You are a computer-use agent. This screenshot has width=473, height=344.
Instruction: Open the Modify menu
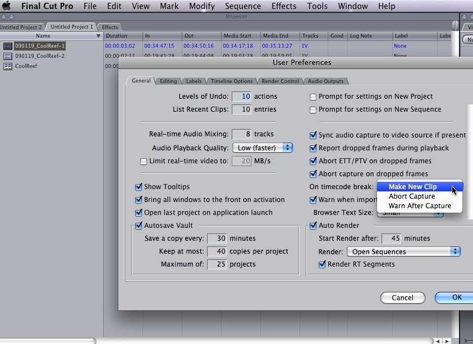[202, 6]
